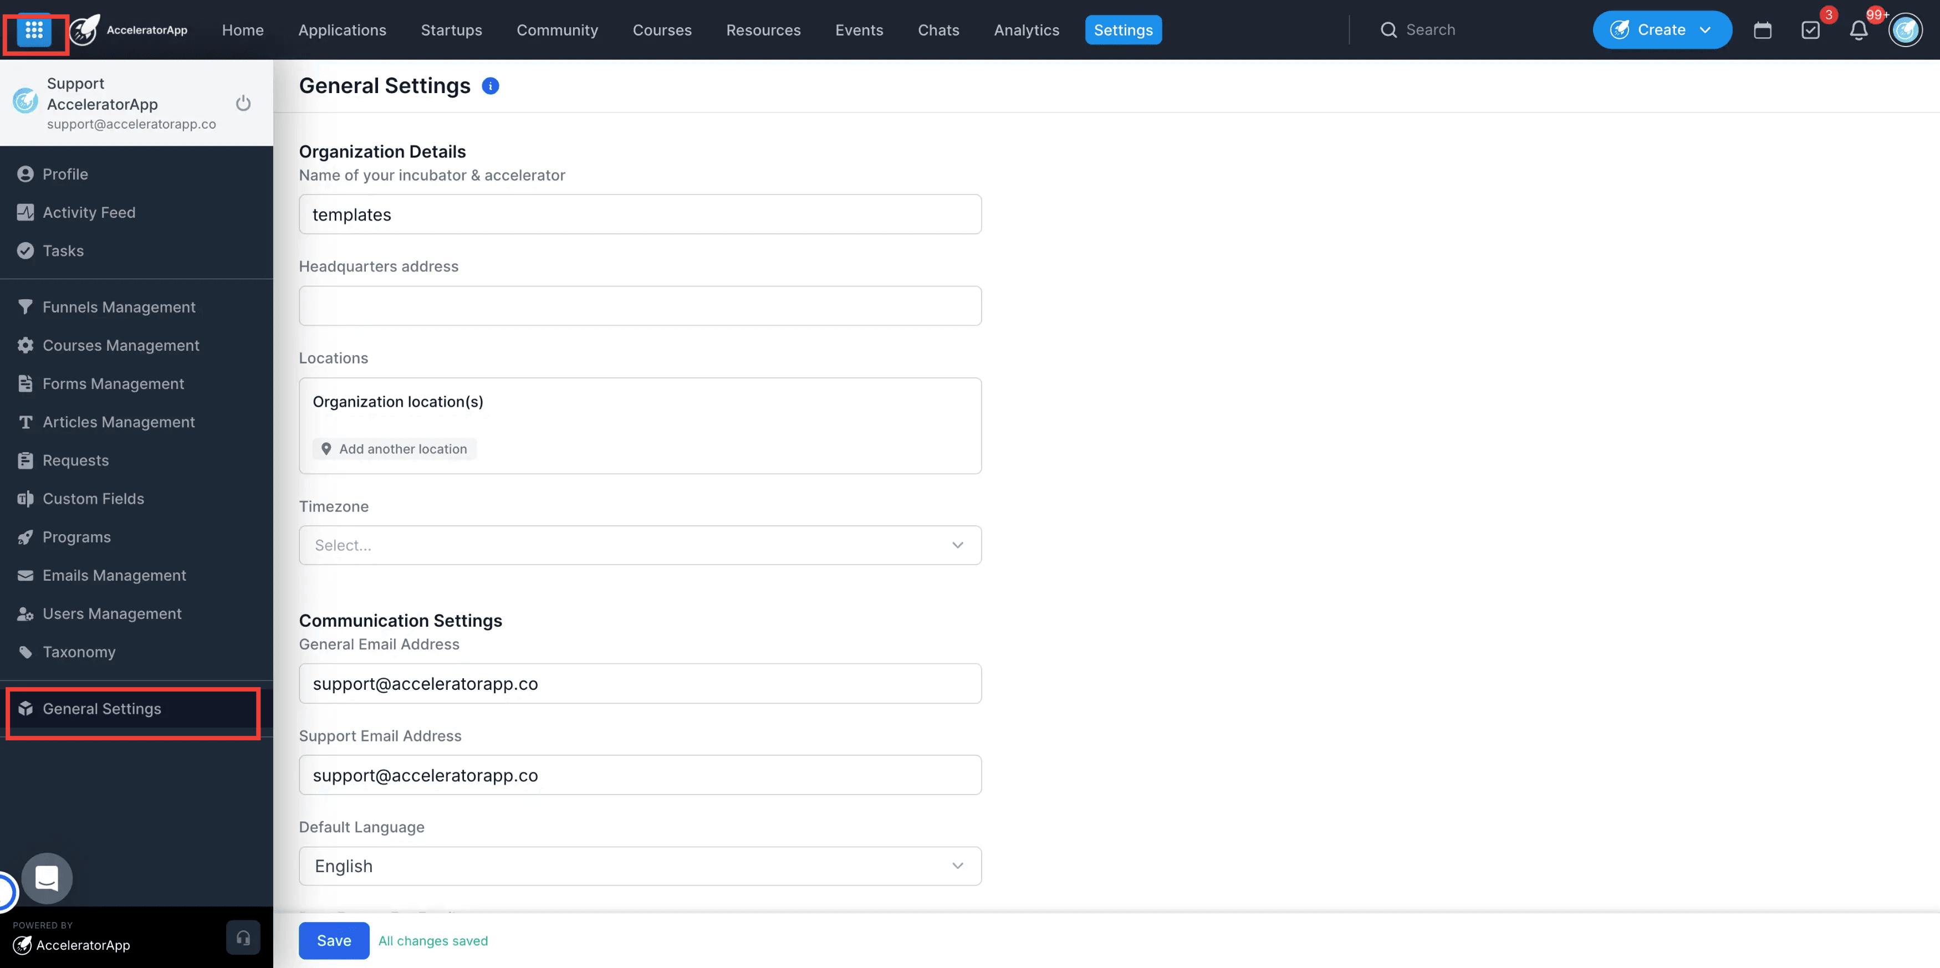Click Add another location button
This screenshot has height=968, width=1940.
pyautogui.click(x=395, y=449)
